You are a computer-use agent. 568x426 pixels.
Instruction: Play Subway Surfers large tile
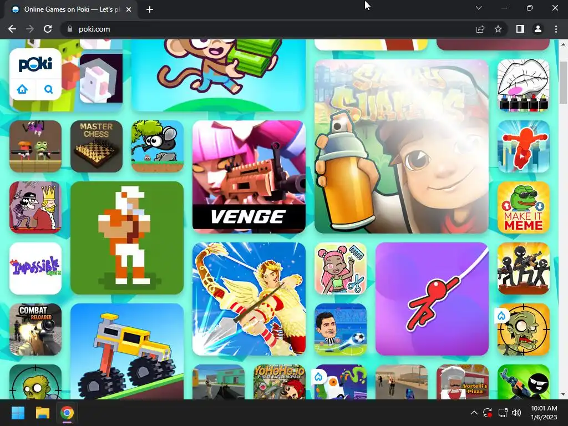pyautogui.click(x=402, y=146)
